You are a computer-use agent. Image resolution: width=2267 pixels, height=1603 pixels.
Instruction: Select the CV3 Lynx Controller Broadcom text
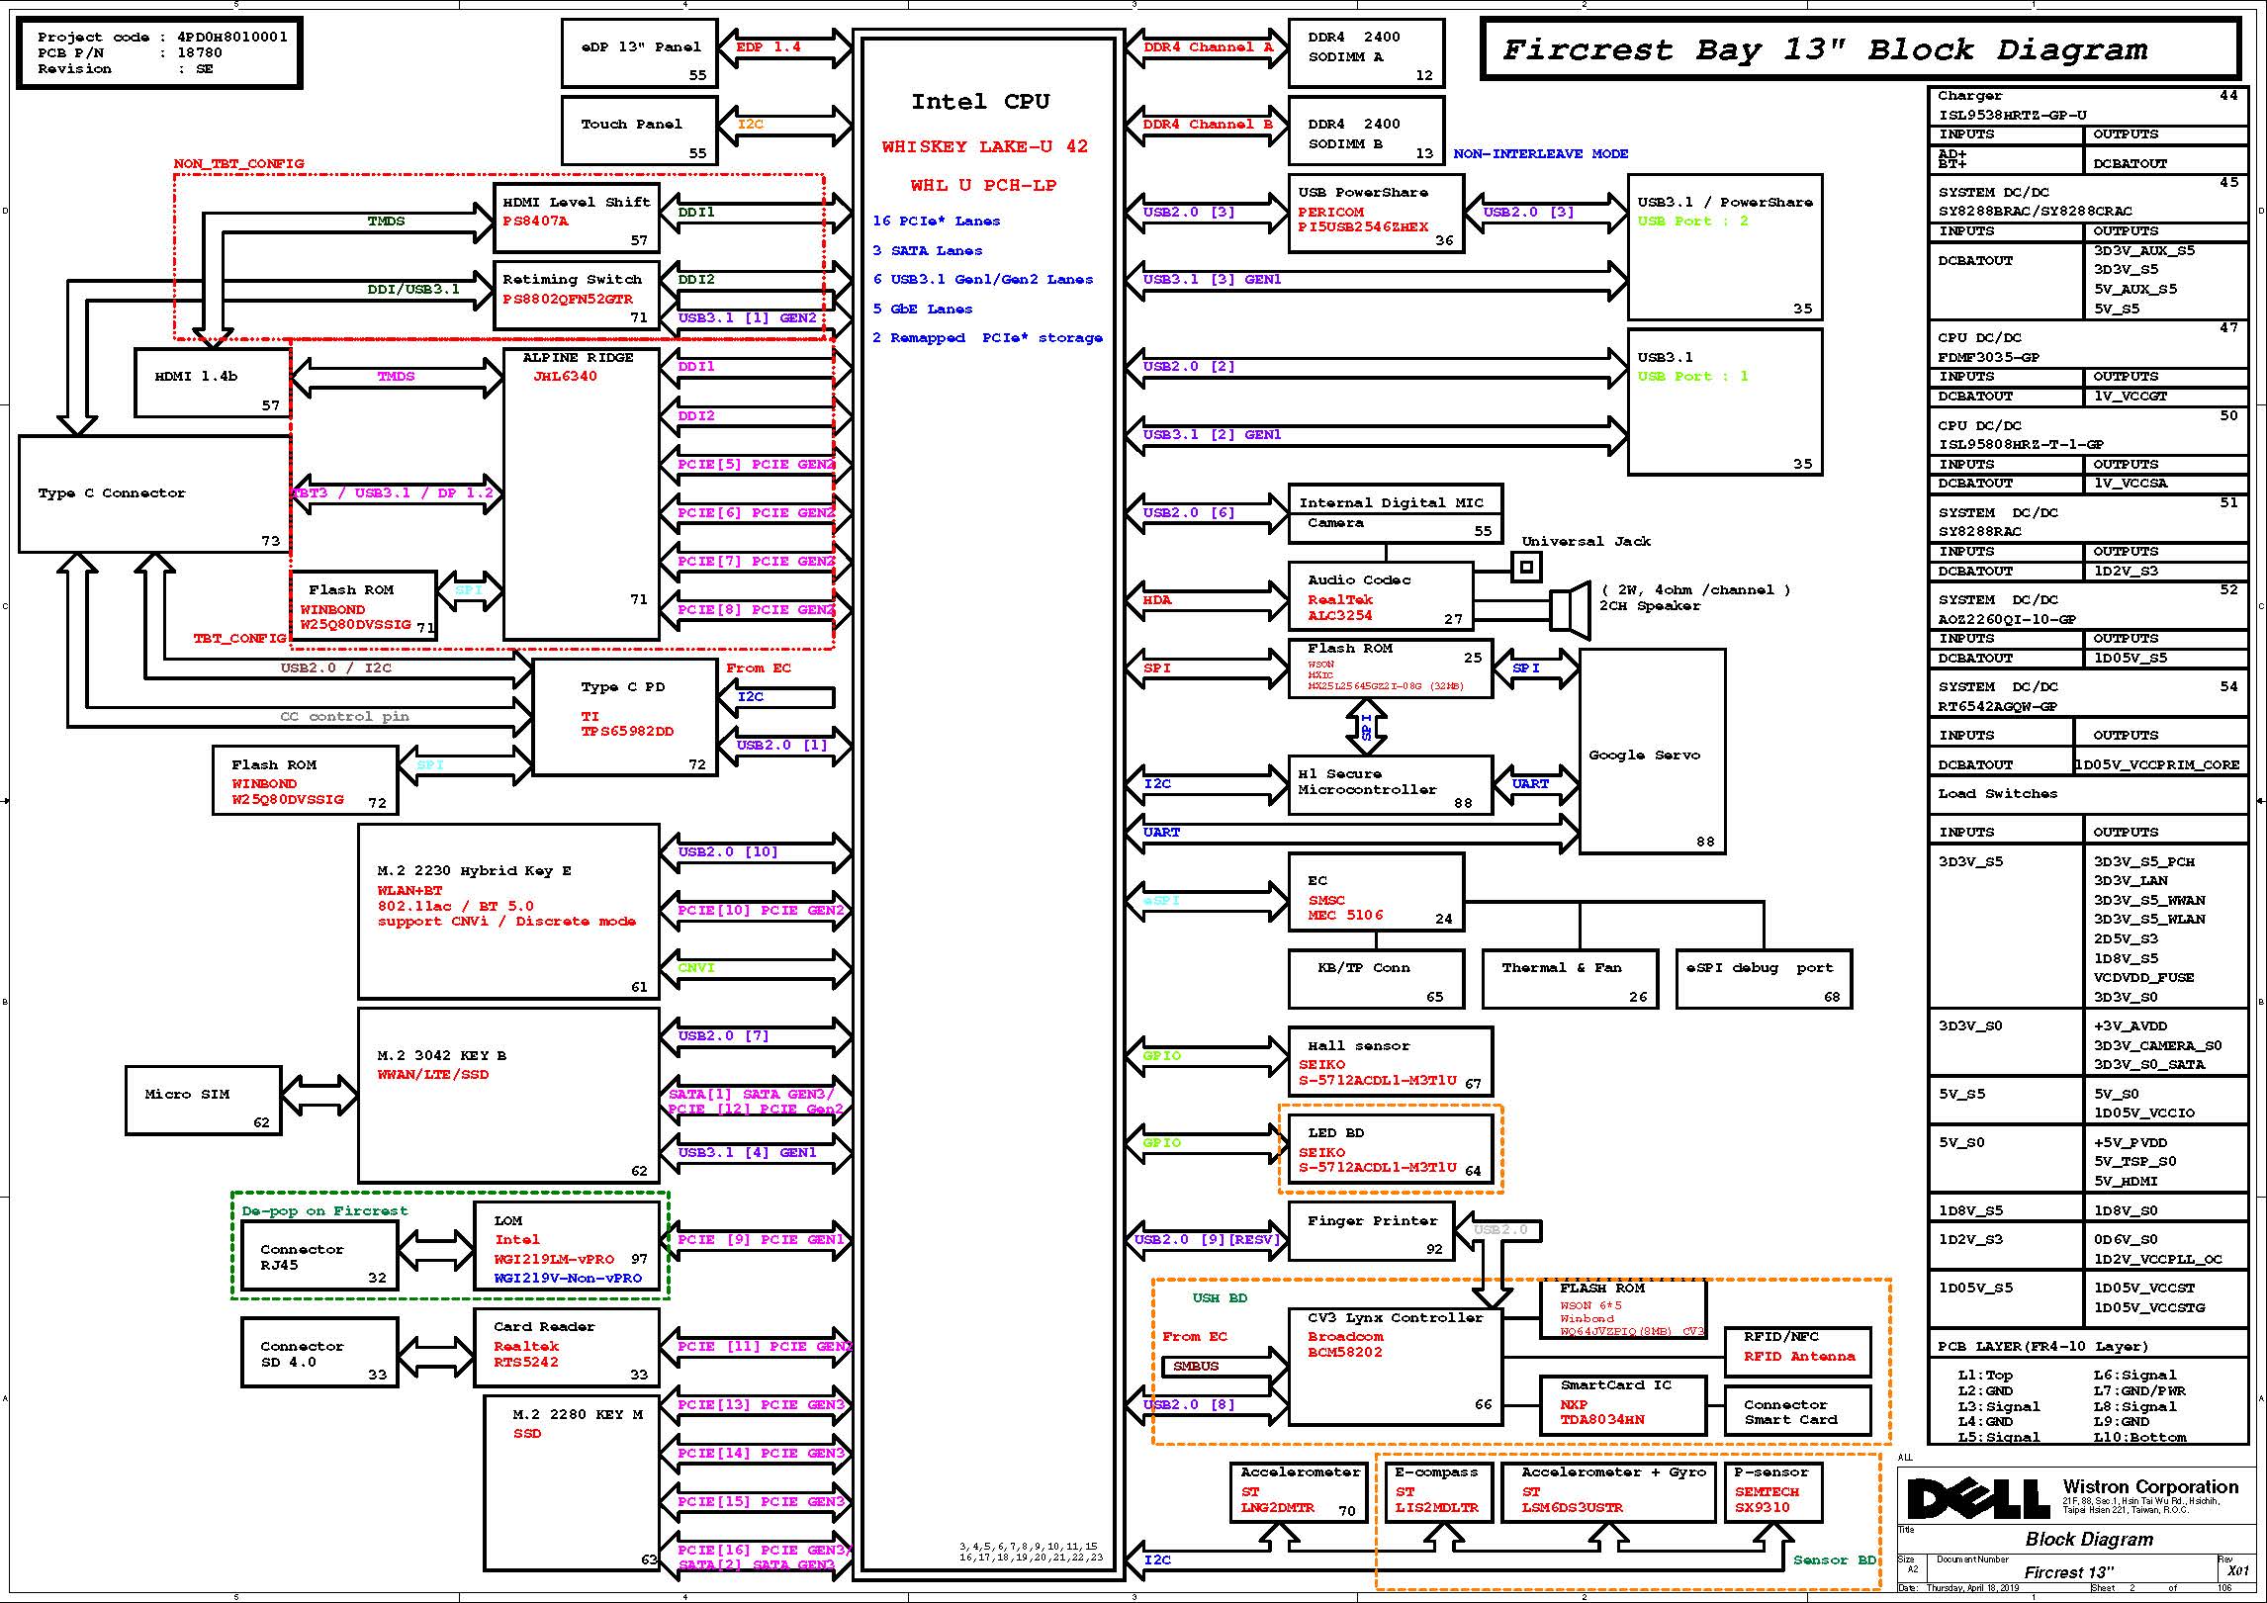point(1396,1335)
